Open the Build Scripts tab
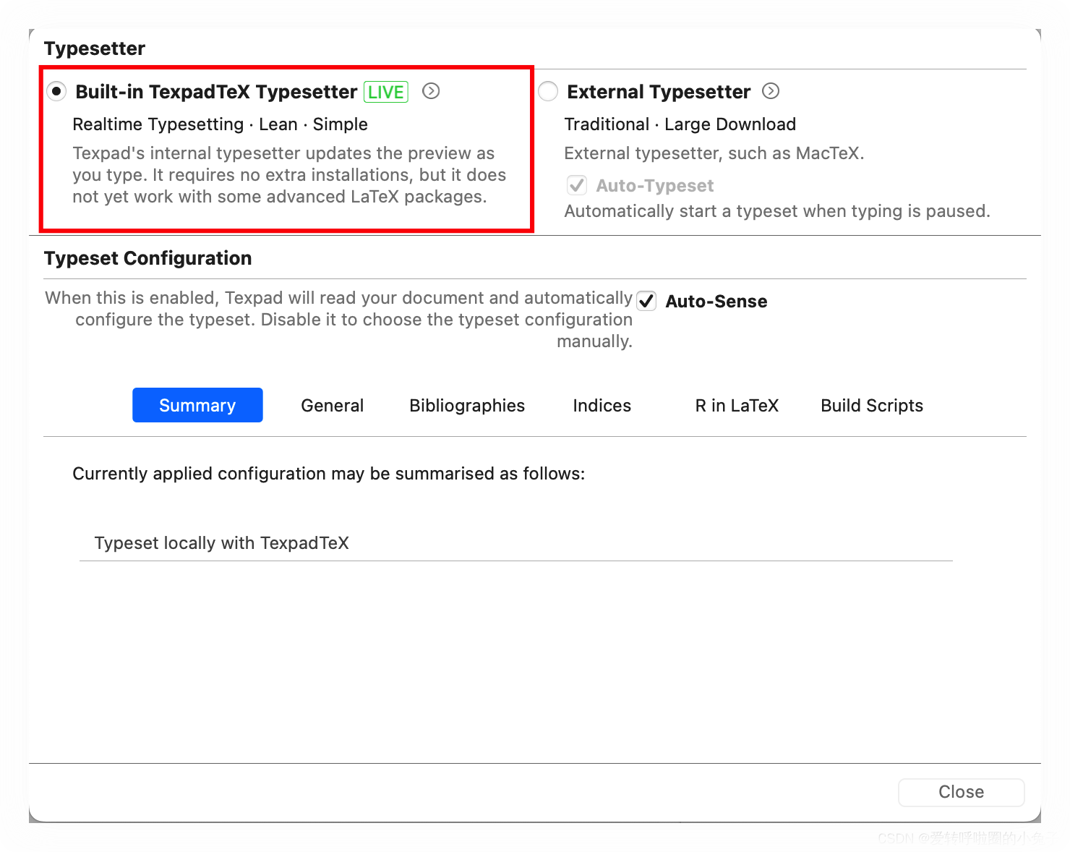1070x852 pixels. [872, 405]
